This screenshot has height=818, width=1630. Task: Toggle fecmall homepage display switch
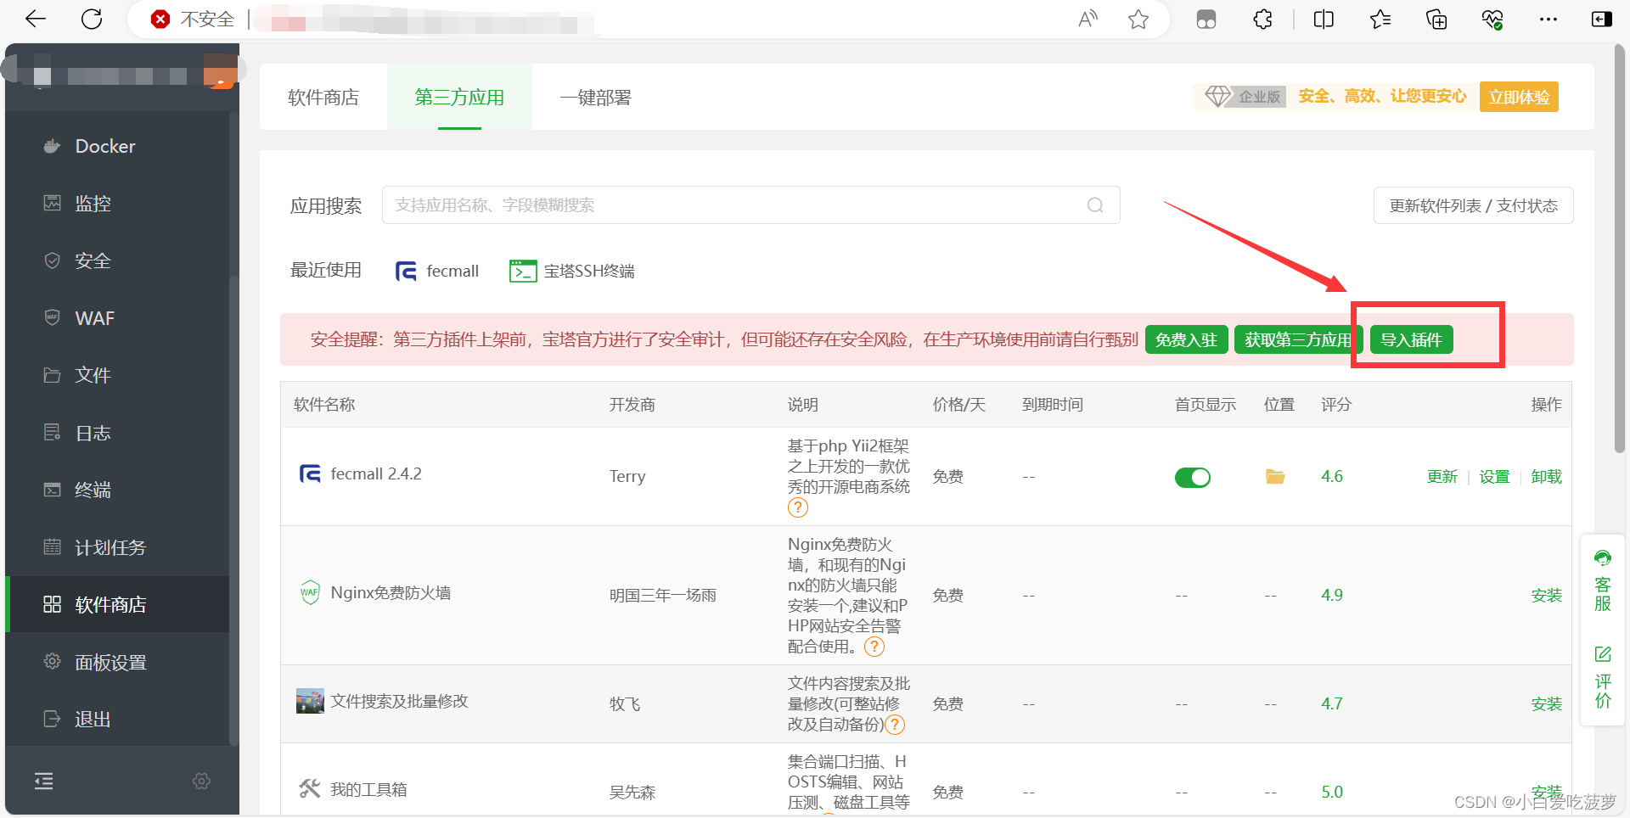point(1192,477)
